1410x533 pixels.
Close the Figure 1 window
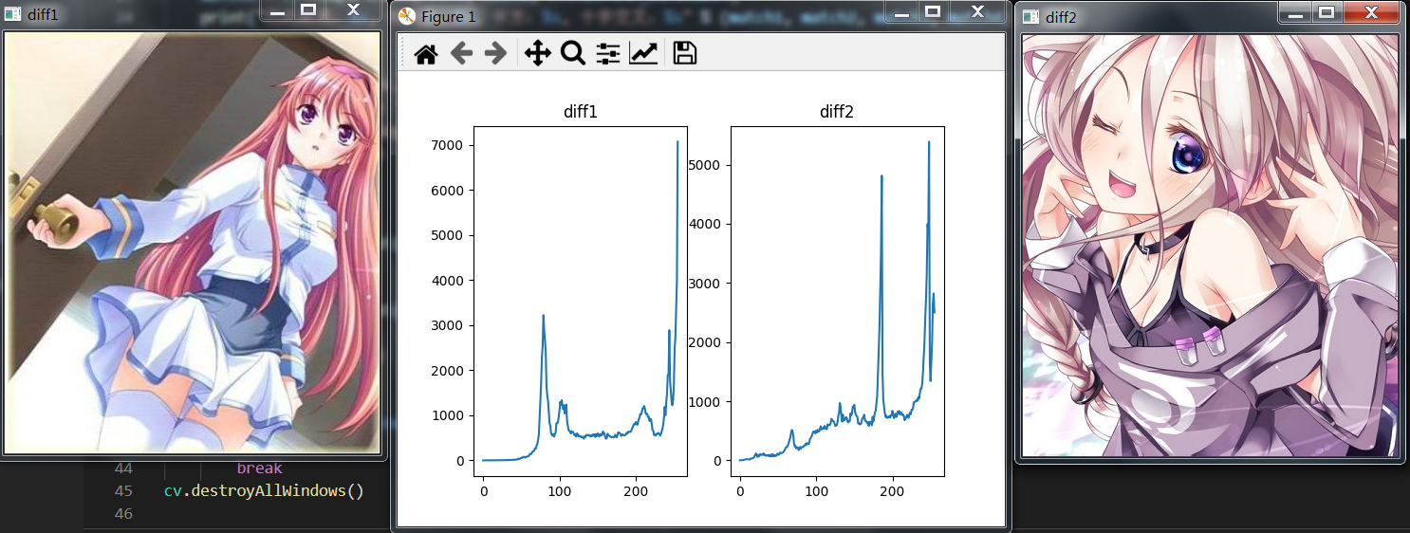[977, 10]
